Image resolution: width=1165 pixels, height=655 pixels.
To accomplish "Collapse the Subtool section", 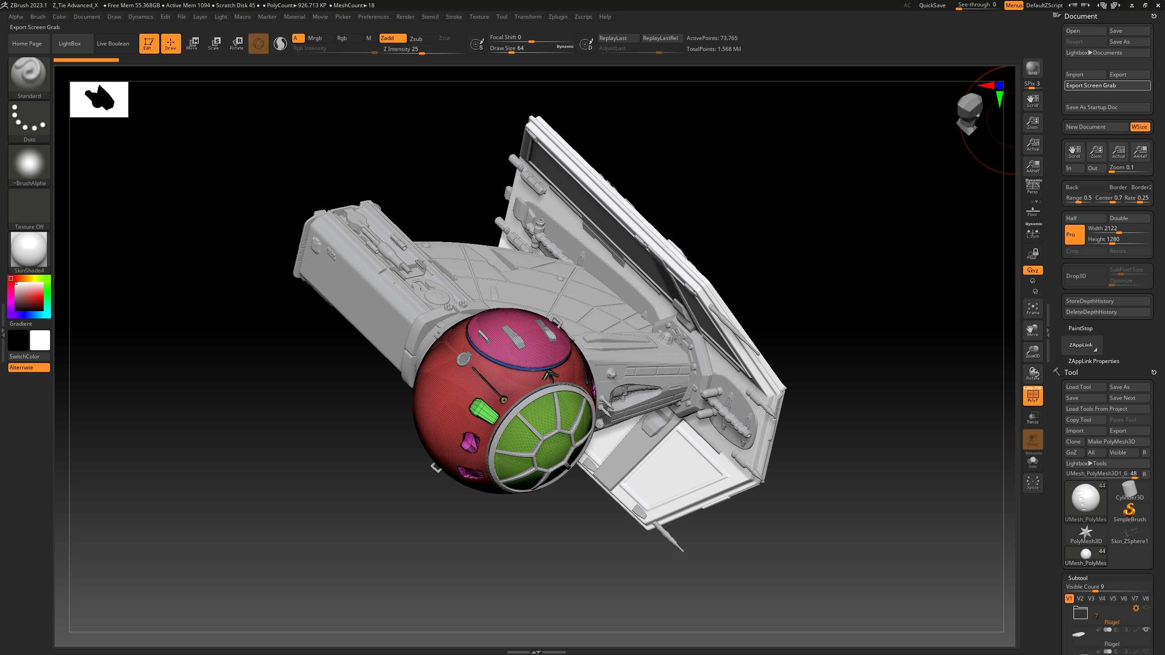I will click(x=1078, y=578).
